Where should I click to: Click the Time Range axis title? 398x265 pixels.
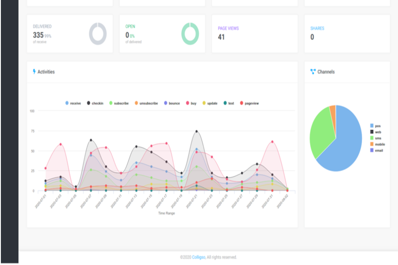(167, 213)
